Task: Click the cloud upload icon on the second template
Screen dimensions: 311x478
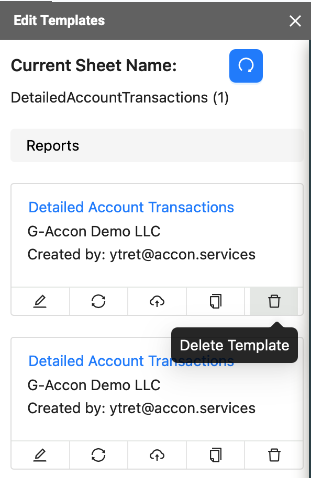Action: point(157,455)
